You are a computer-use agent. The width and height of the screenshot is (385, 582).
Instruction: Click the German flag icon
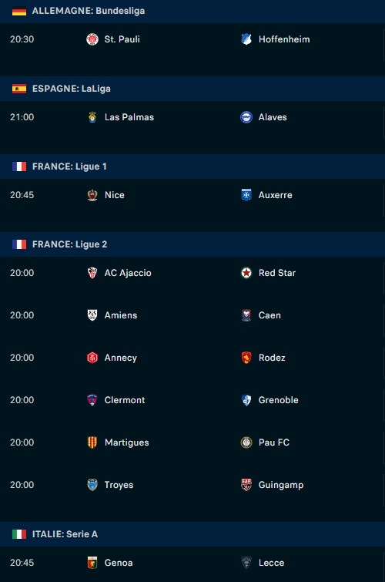point(19,11)
